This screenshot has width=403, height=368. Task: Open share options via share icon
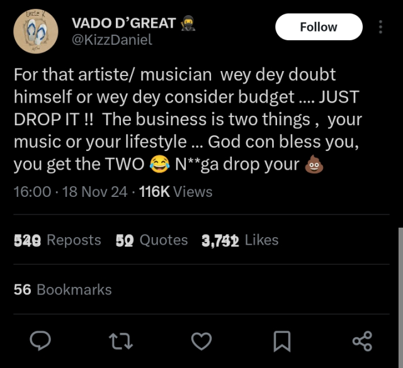[x=362, y=342]
